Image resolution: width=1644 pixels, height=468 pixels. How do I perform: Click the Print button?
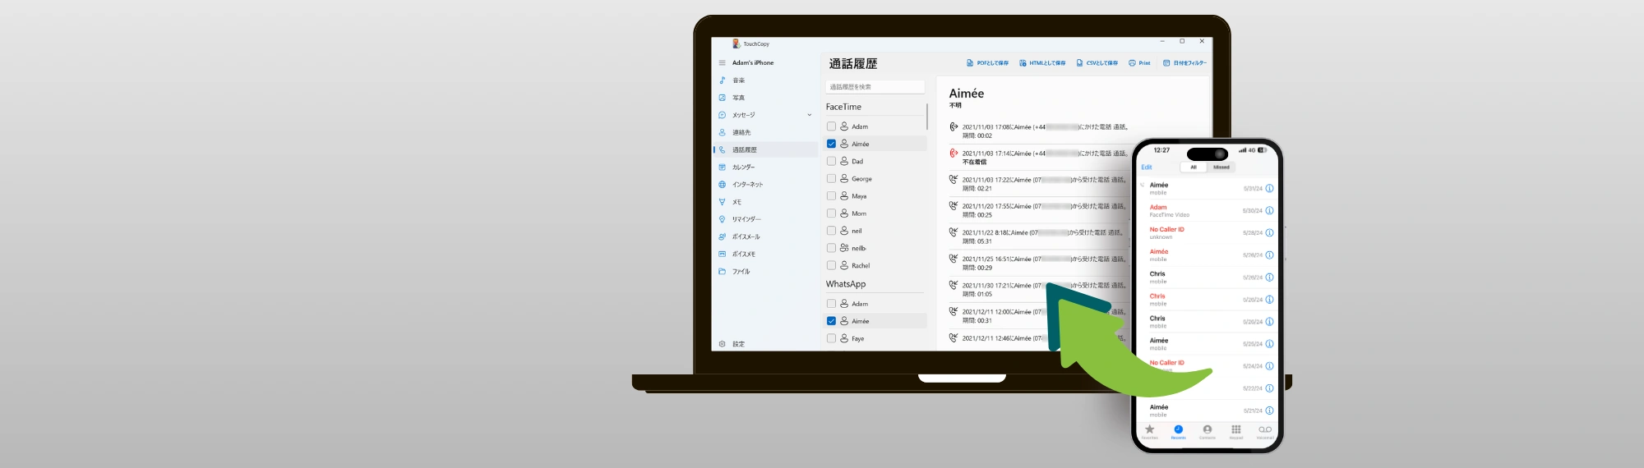1139,63
